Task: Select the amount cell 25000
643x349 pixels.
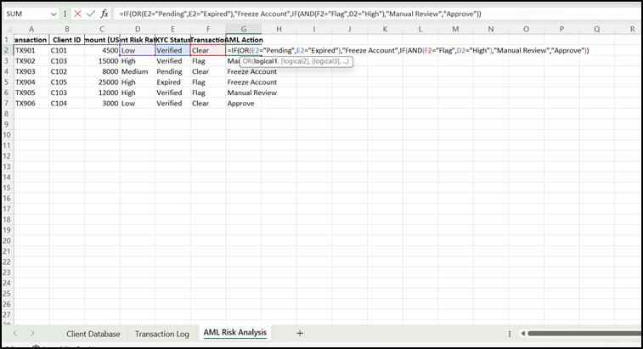Action: (x=102, y=82)
